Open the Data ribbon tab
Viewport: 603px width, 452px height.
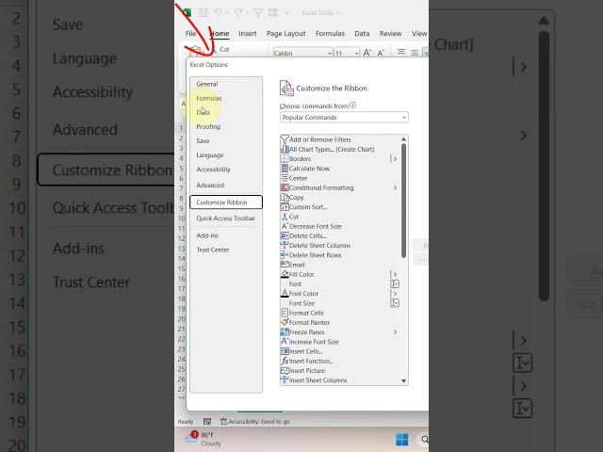click(x=362, y=34)
